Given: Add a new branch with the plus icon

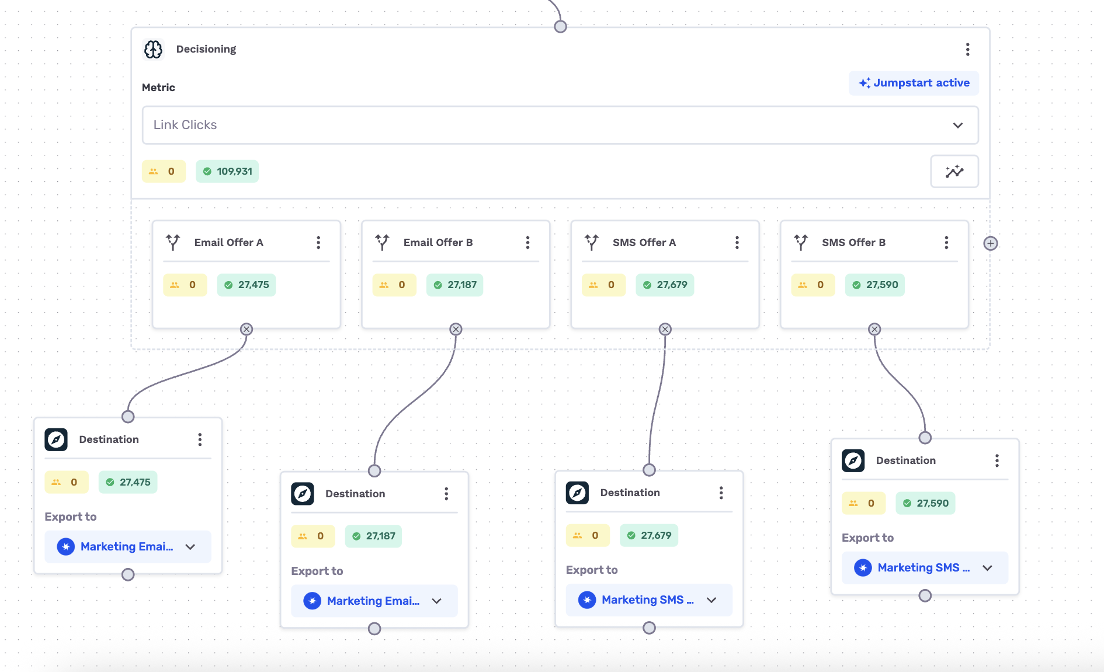Looking at the screenshot, I should click(x=991, y=243).
